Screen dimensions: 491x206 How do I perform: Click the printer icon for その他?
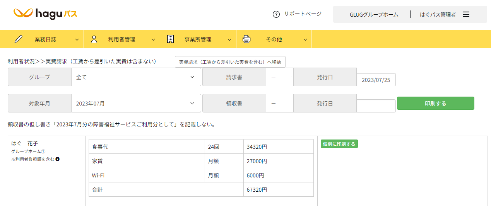[x=246, y=39]
